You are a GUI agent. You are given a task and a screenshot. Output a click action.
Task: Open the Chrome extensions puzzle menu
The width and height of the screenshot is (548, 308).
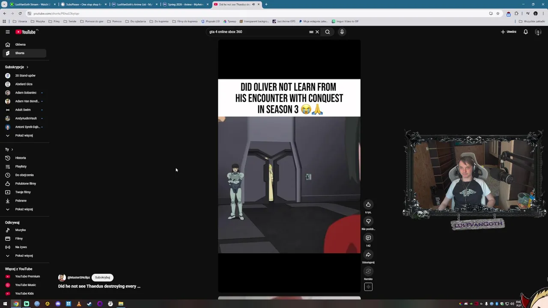pos(516,13)
